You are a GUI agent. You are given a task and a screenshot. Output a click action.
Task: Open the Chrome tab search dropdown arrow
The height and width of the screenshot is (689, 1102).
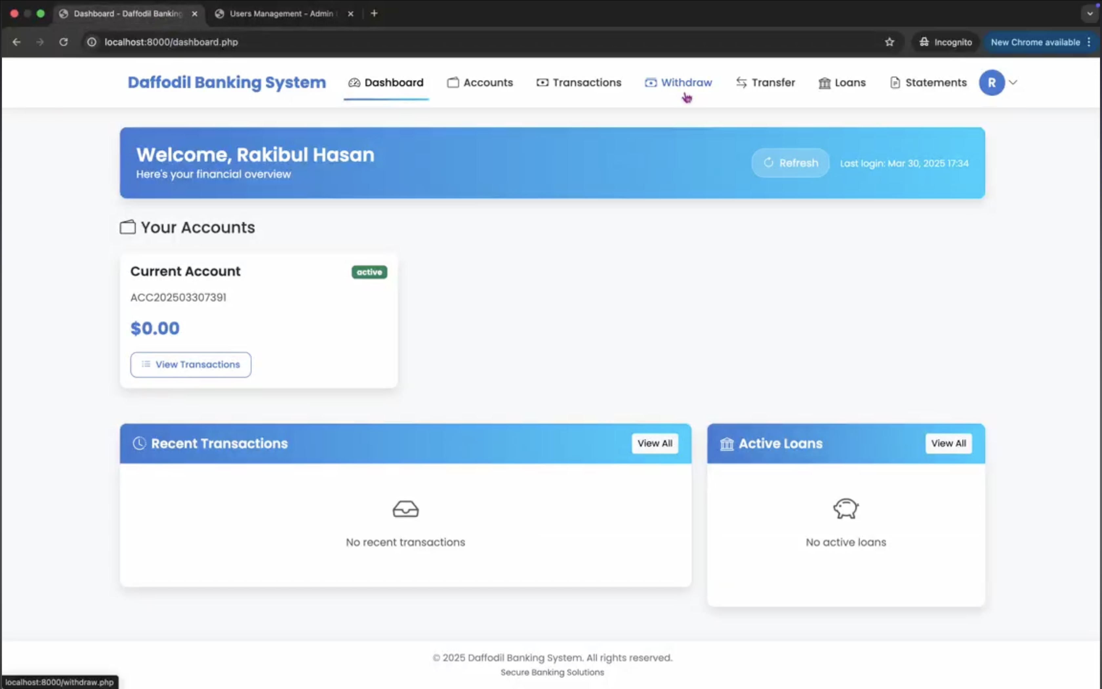click(1090, 14)
